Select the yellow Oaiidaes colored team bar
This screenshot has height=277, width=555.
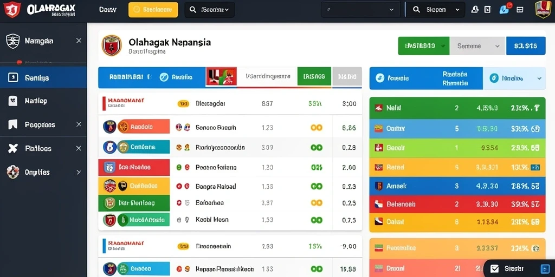pyautogui.click(x=134, y=186)
